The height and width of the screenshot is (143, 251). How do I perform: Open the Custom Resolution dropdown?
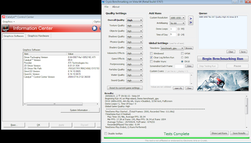coord(178,18)
